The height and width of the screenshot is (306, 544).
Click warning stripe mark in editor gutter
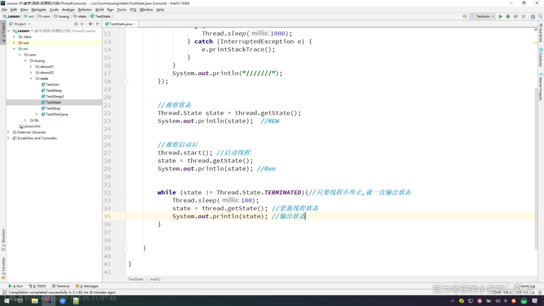click(536, 42)
